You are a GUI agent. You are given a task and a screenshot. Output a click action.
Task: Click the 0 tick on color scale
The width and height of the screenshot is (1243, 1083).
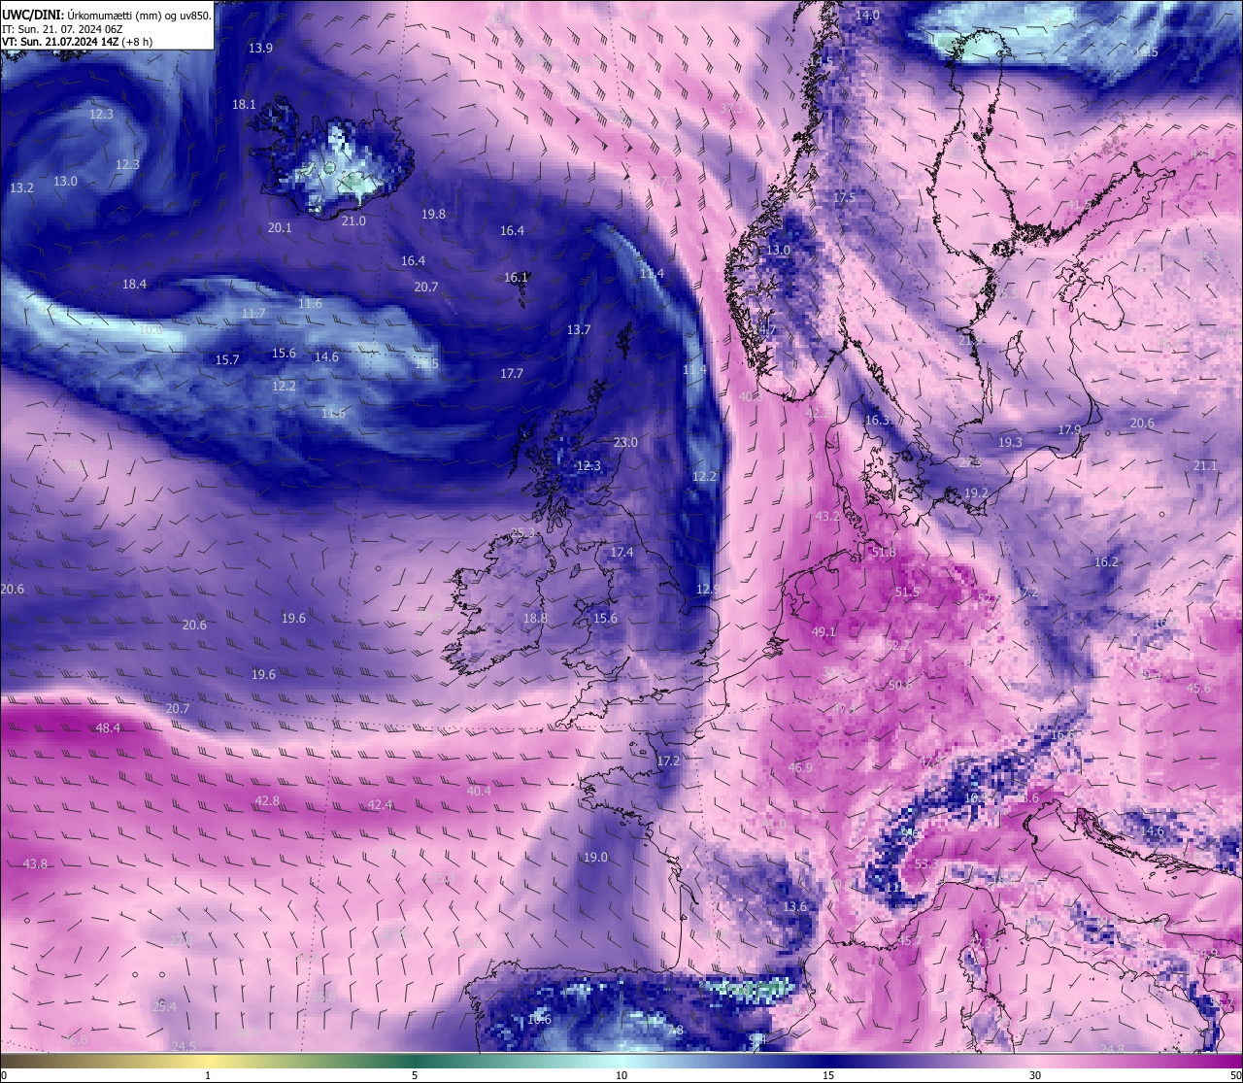coord(3,1075)
